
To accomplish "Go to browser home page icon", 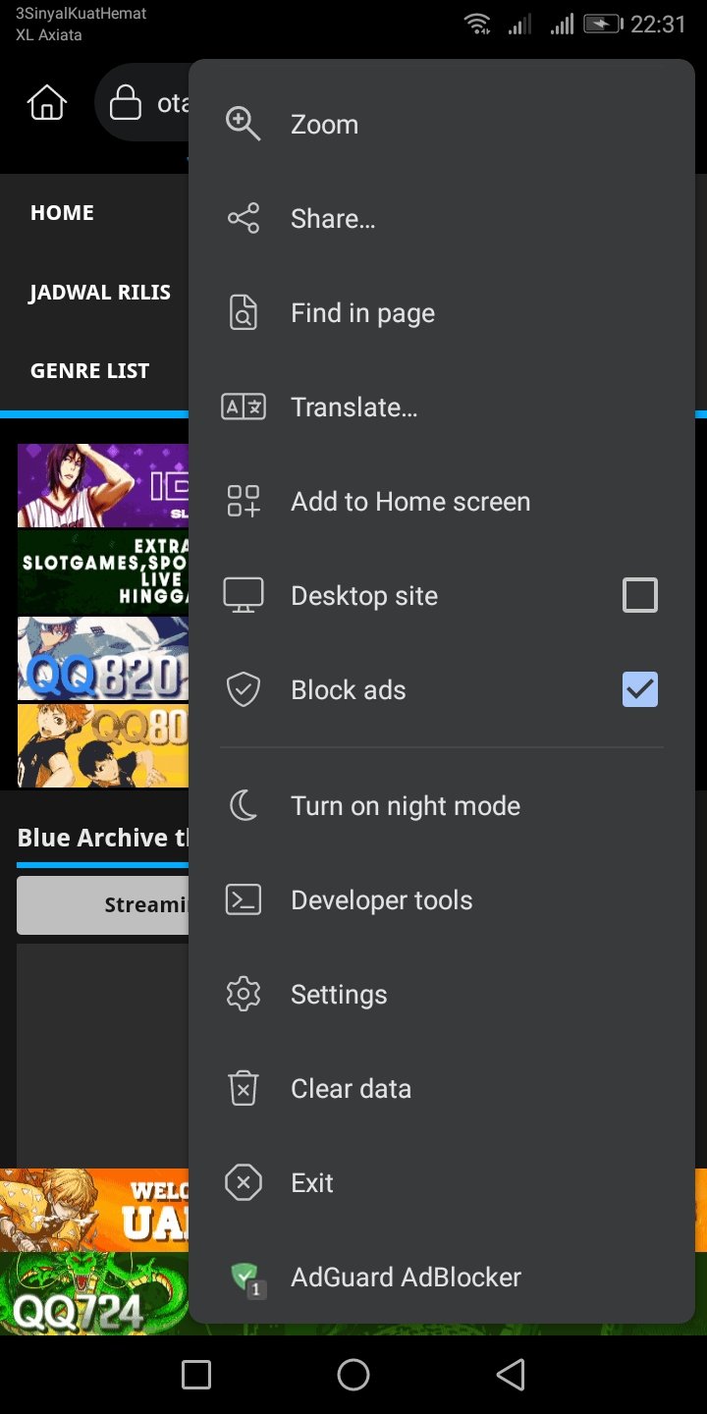I will pos(47,103).
